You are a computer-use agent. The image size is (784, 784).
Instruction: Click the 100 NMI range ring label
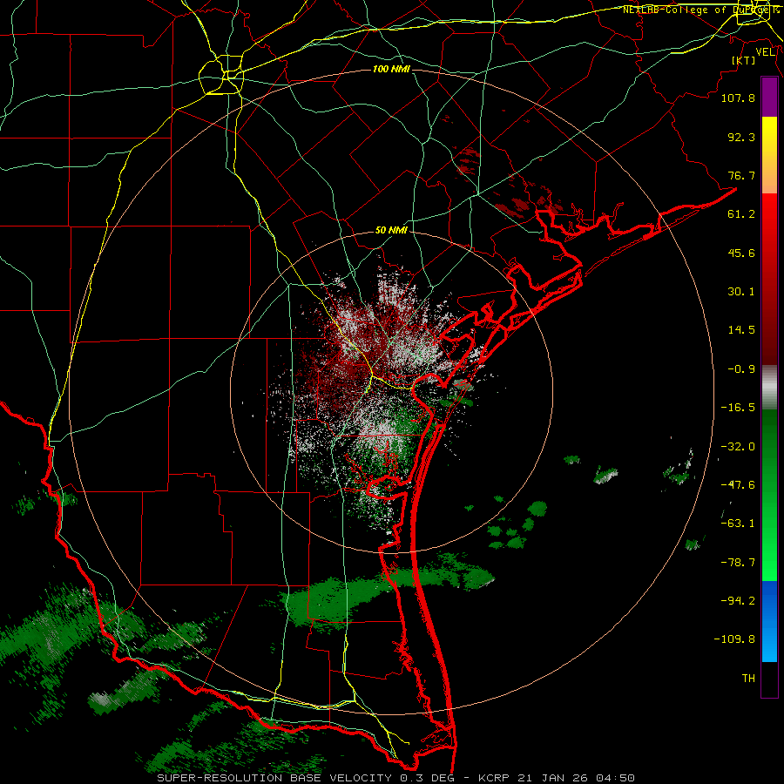click(x=391, y=69)
